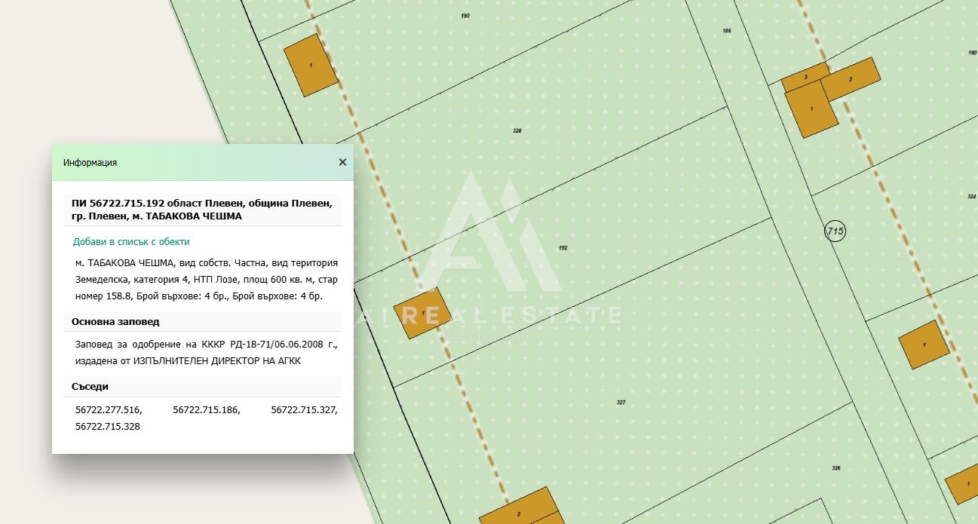The height and width of the screenshot is (524, 978).
Task: Select parcel 326 on the map
Action: [x=835, y=468]
